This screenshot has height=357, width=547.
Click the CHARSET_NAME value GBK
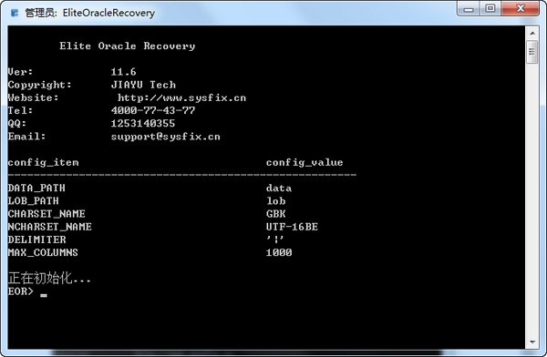[275, 214]
